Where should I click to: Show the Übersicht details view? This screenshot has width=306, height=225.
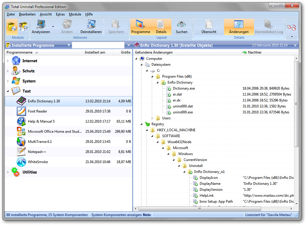[x=209, y=27]
